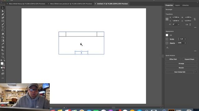The image size is (199, 111).
Task: Select the Rotate tool
Action: [x=3, y=31]
